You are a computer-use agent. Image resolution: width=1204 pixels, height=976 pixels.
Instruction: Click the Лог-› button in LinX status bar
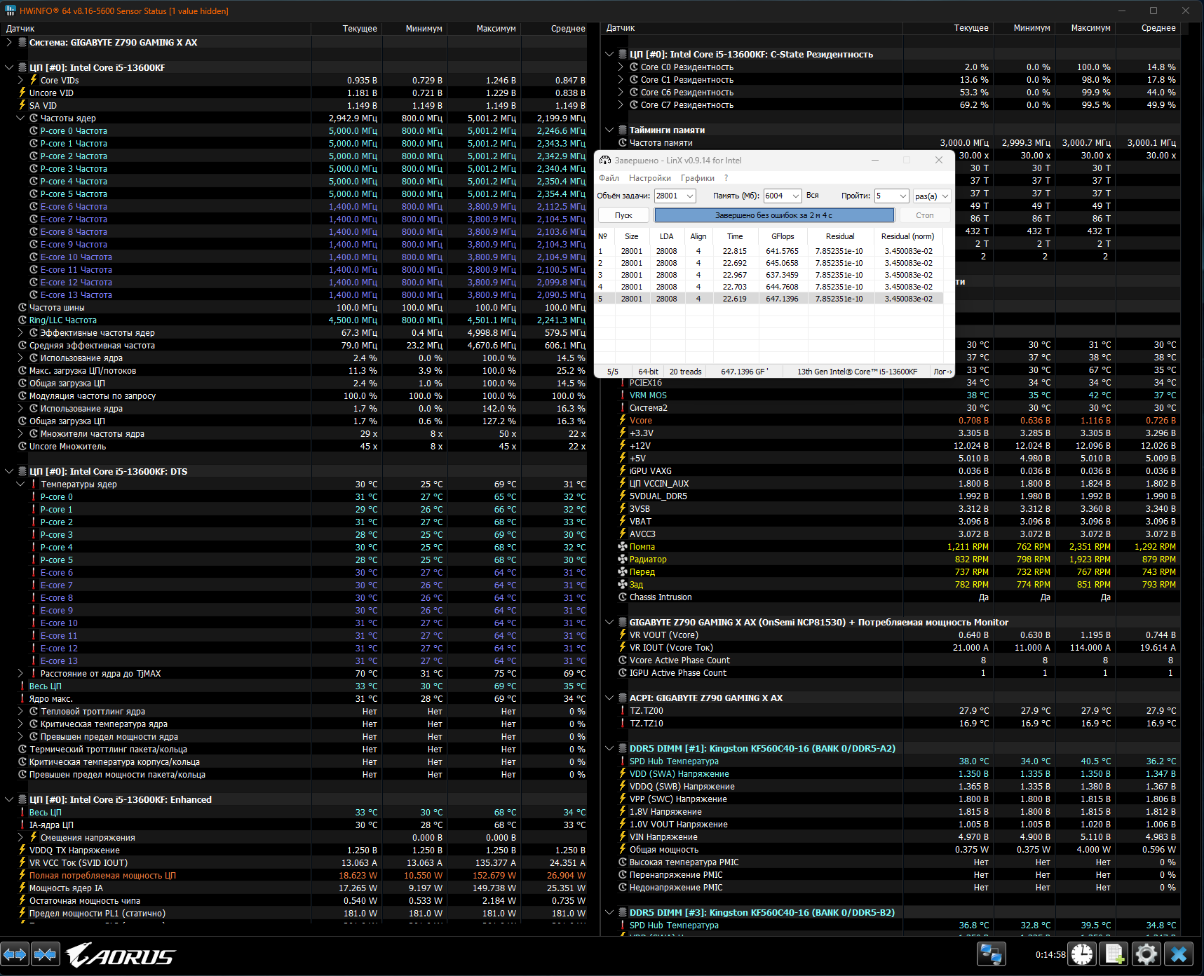pos(942,372)
